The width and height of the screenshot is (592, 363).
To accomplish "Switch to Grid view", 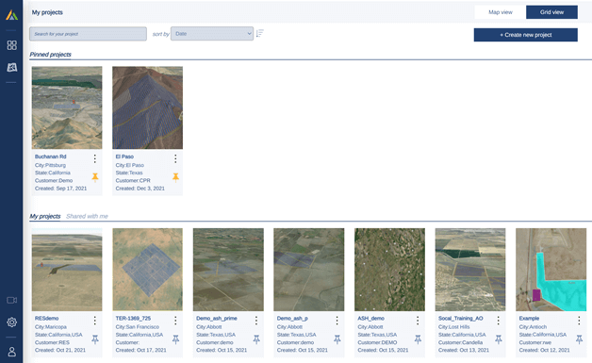I will [x=551, y=12].
